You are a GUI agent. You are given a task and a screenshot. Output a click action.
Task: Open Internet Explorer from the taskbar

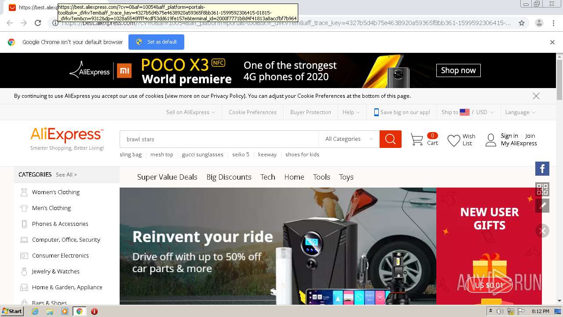pyautogui.click(x=35, y=311)
